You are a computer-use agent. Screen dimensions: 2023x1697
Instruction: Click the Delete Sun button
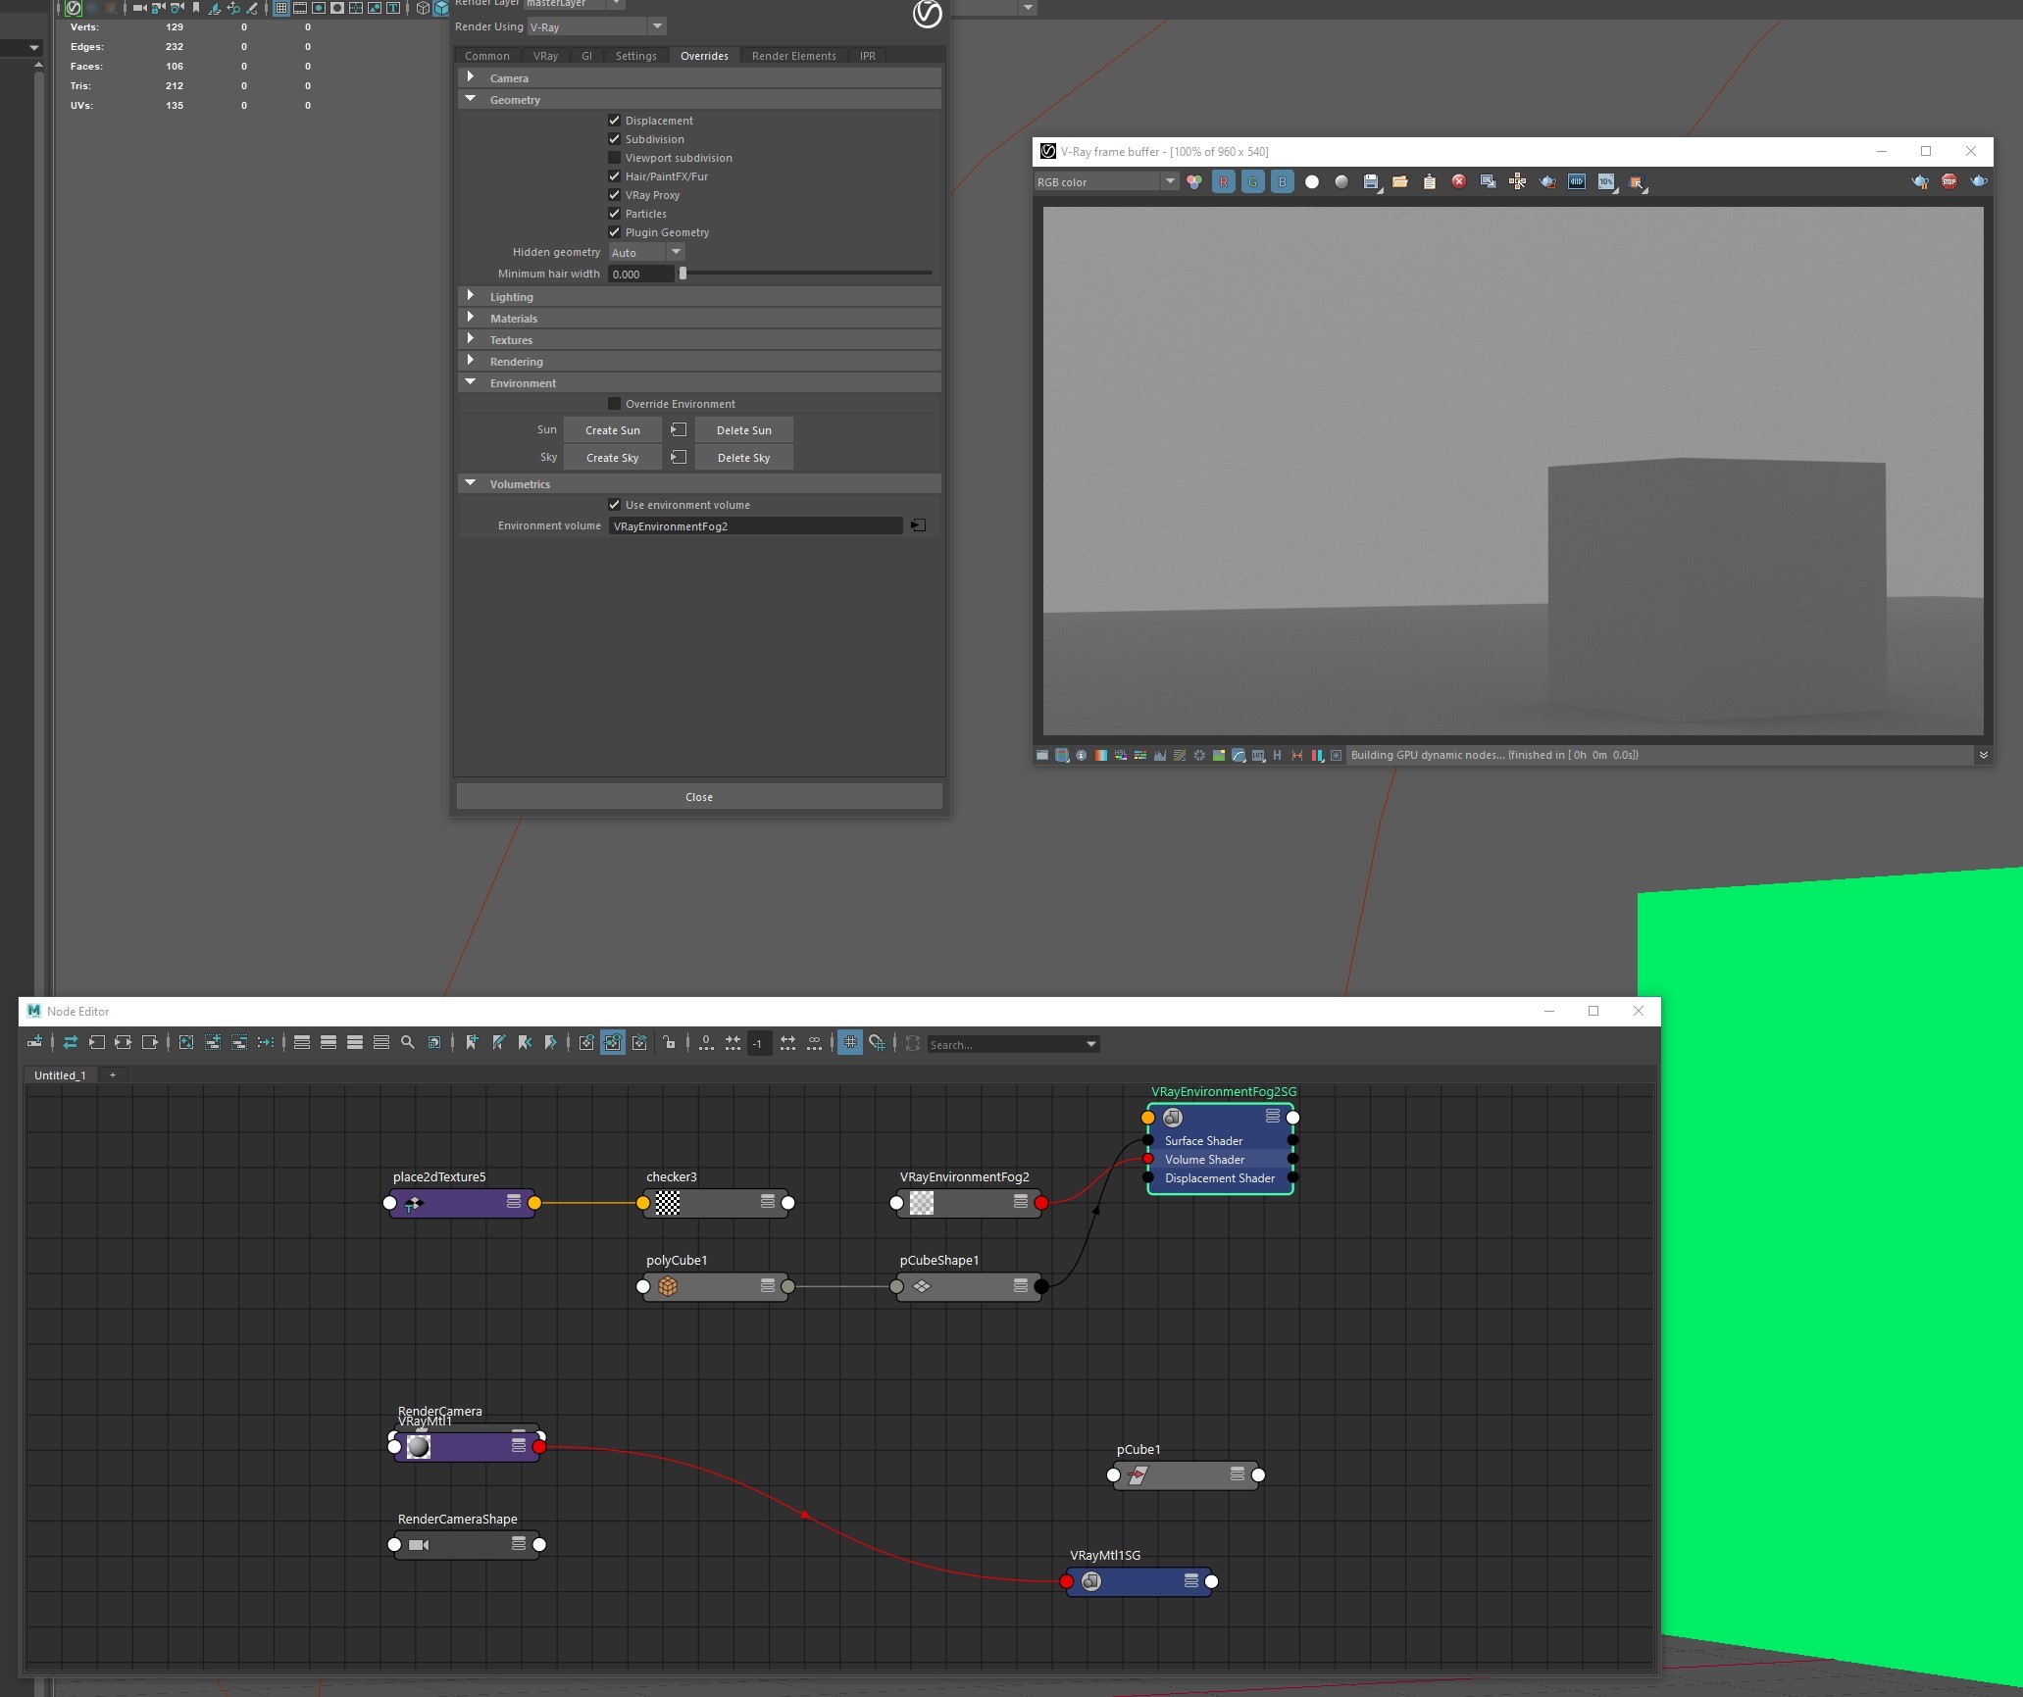coord(743,429)
